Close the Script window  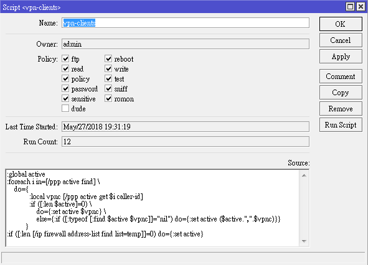pyautogui.click(x=361, y=7)
